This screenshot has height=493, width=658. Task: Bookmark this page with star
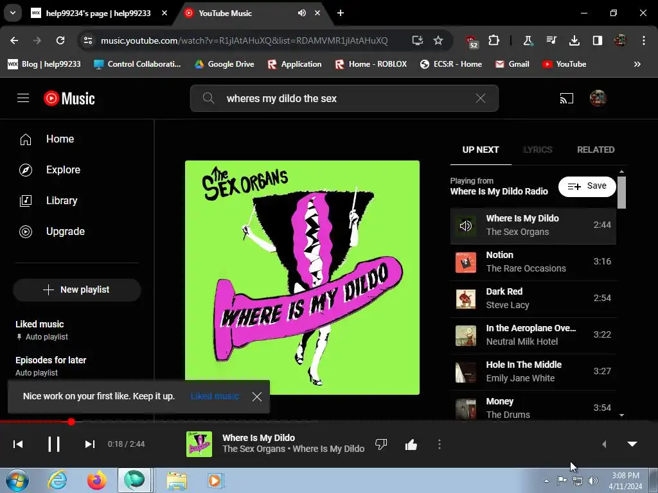pos(438,40)
